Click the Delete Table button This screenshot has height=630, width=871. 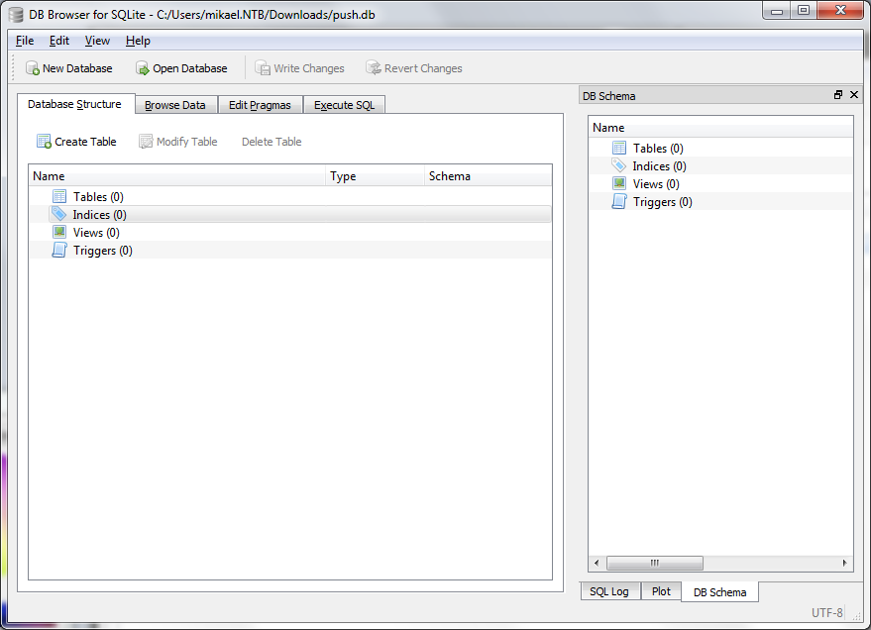click(272, 142)
